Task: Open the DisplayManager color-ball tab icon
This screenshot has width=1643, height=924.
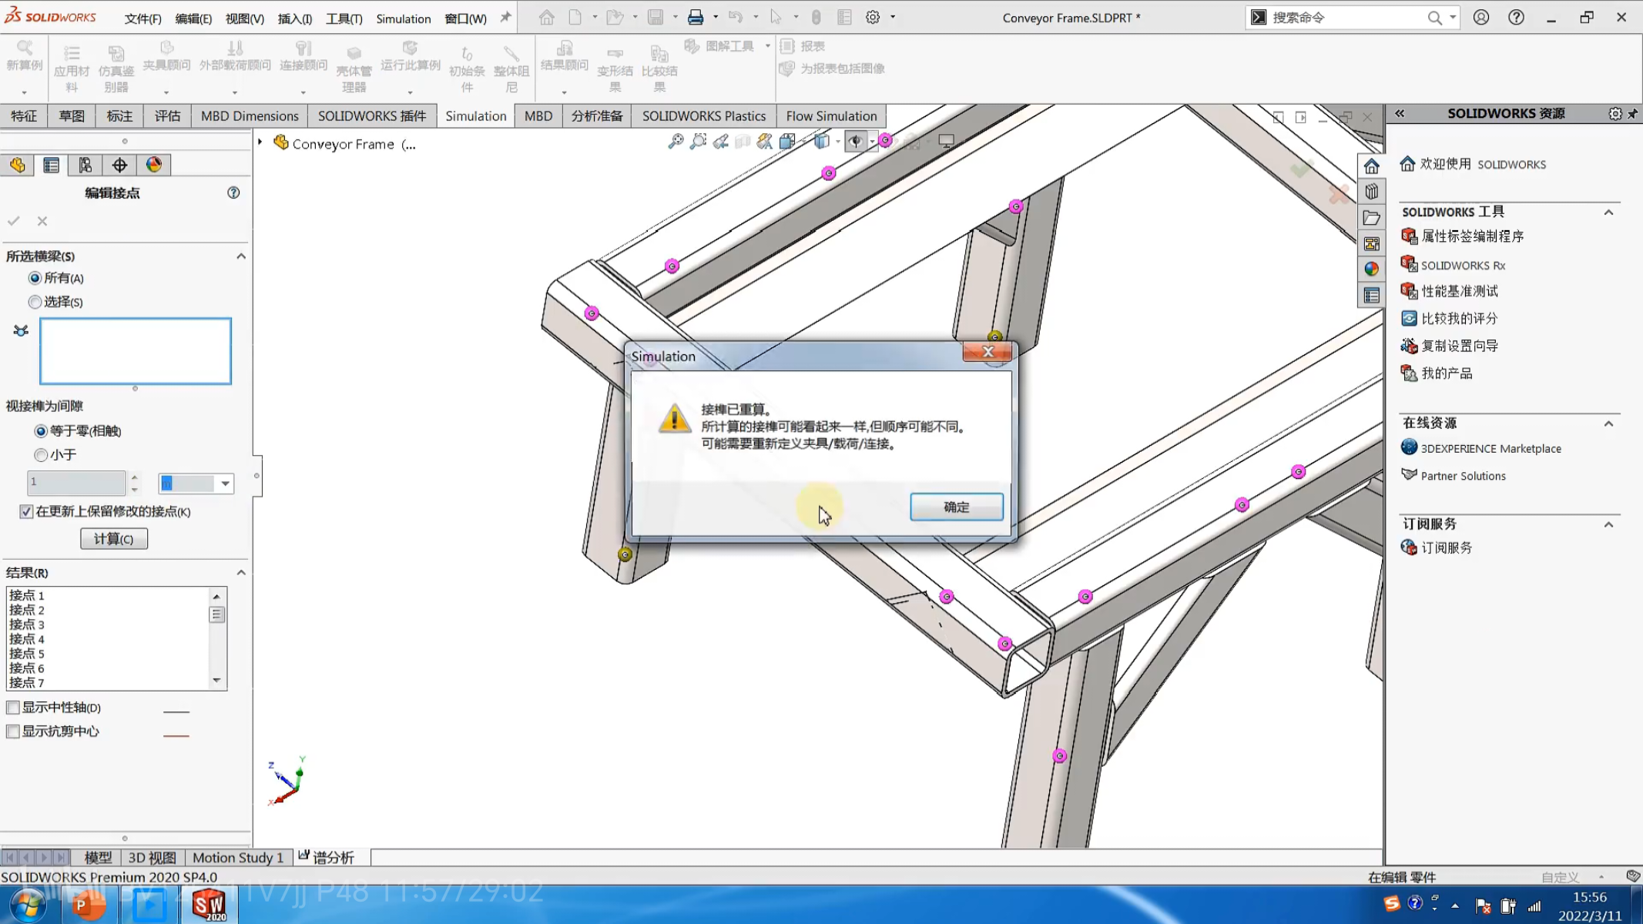Action: (x=154, y=165)
